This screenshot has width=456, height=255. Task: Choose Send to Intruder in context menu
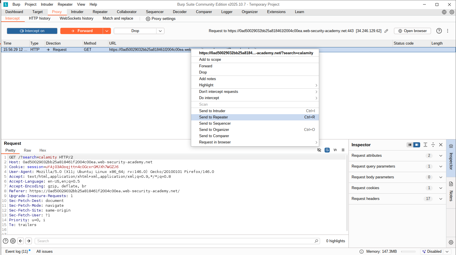tap(255, 111)
